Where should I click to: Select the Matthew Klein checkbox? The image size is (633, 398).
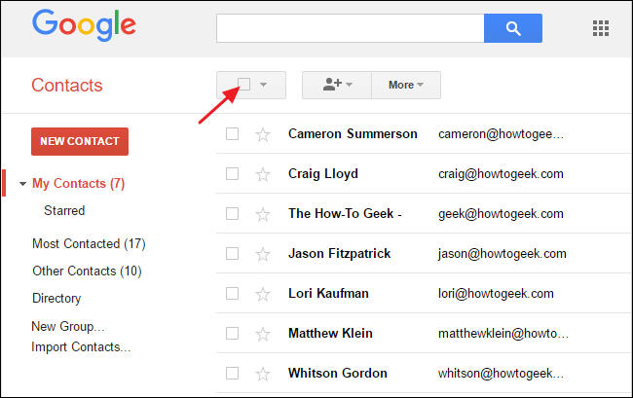pos(232,333)
